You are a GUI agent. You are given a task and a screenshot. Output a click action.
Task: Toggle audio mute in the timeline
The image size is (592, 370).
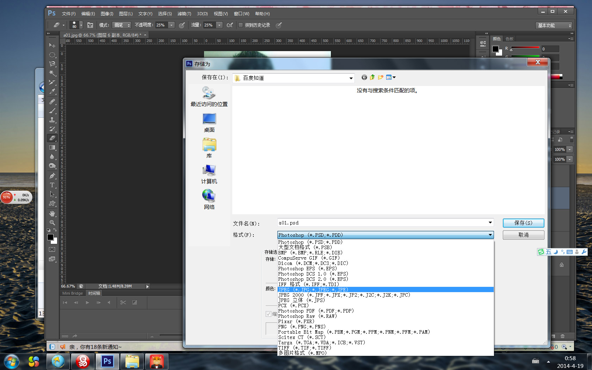coord(109,302)
